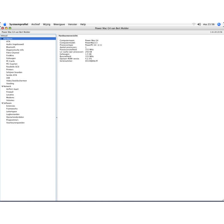This screenshot has width=224, height=224.
Task: Click the report date 1-6-20 23:56
Action: (x=216, y=32)
